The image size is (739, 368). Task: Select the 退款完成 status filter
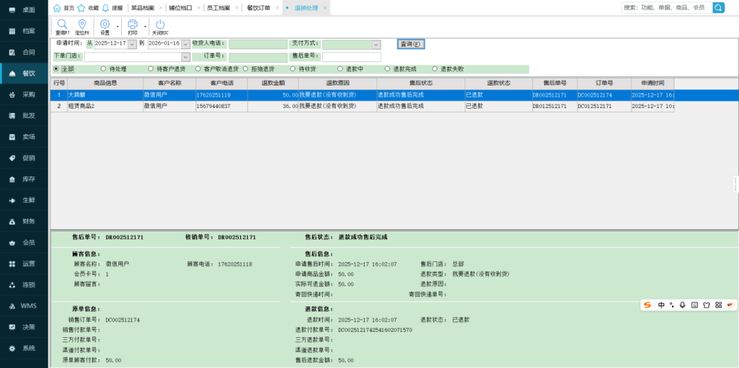(387, 69)
